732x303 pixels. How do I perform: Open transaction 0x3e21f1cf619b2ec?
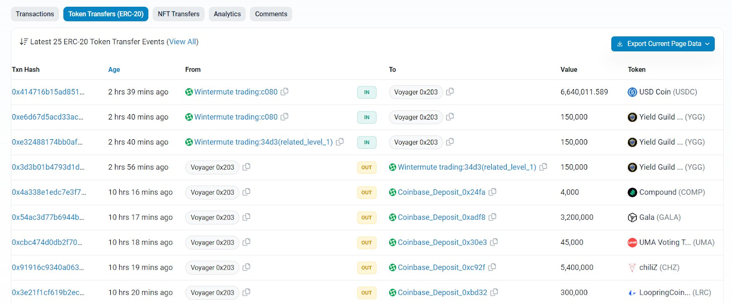click(x=48, y=293)
